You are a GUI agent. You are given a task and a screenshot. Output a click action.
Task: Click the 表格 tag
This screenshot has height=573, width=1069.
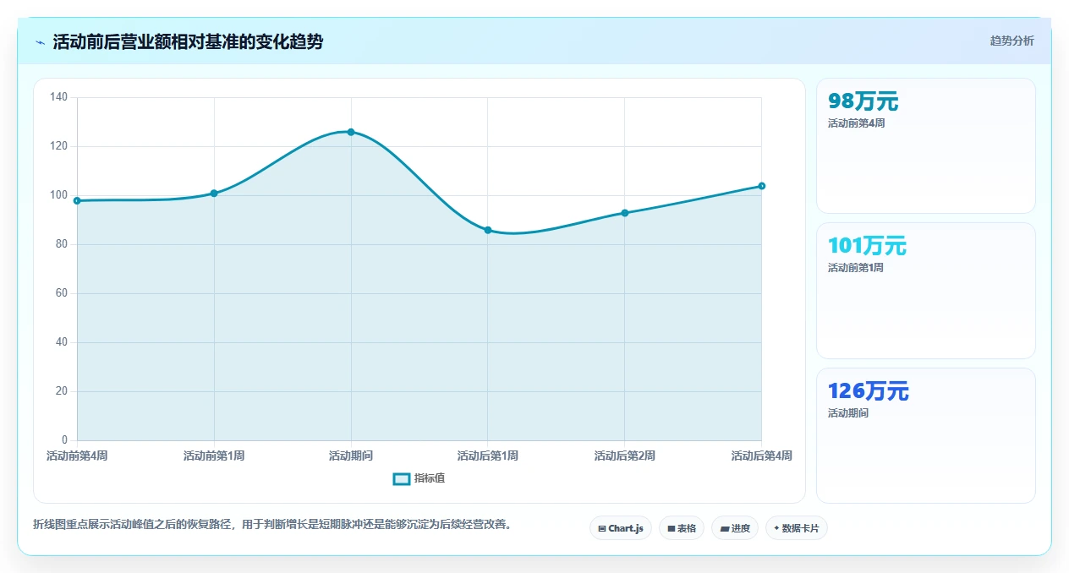click(682, 528)
